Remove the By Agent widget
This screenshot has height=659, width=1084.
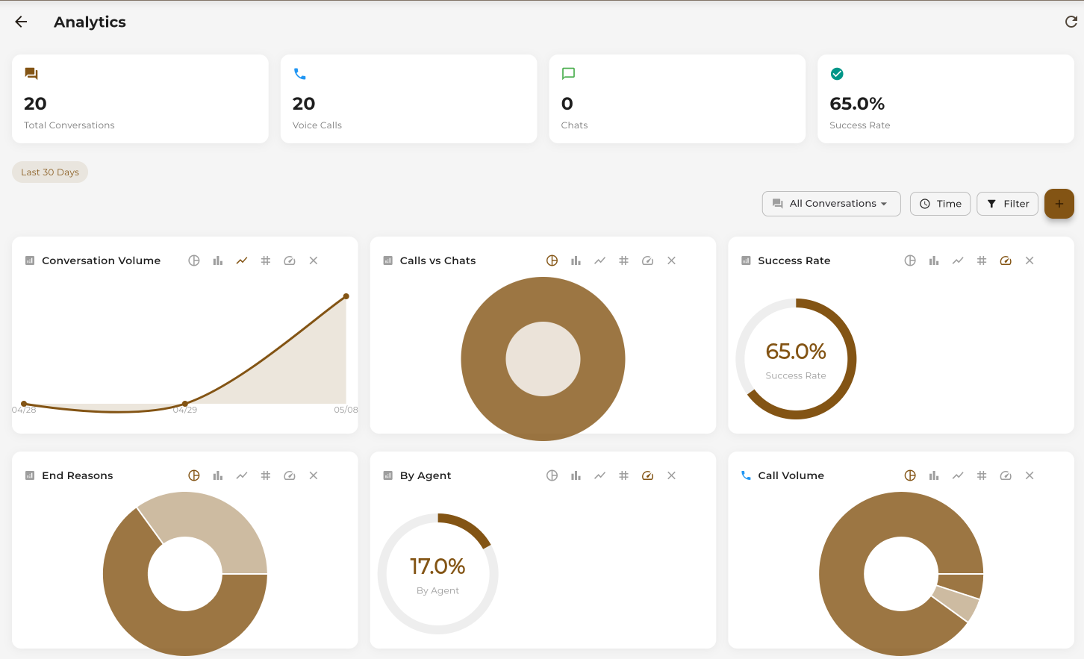point(672,475)
